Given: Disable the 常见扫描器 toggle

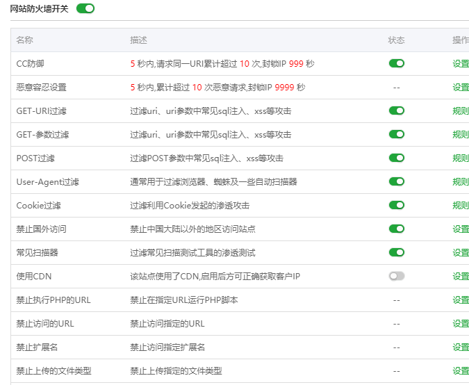Looking at the screenshot, I should (x=396, y=252).
